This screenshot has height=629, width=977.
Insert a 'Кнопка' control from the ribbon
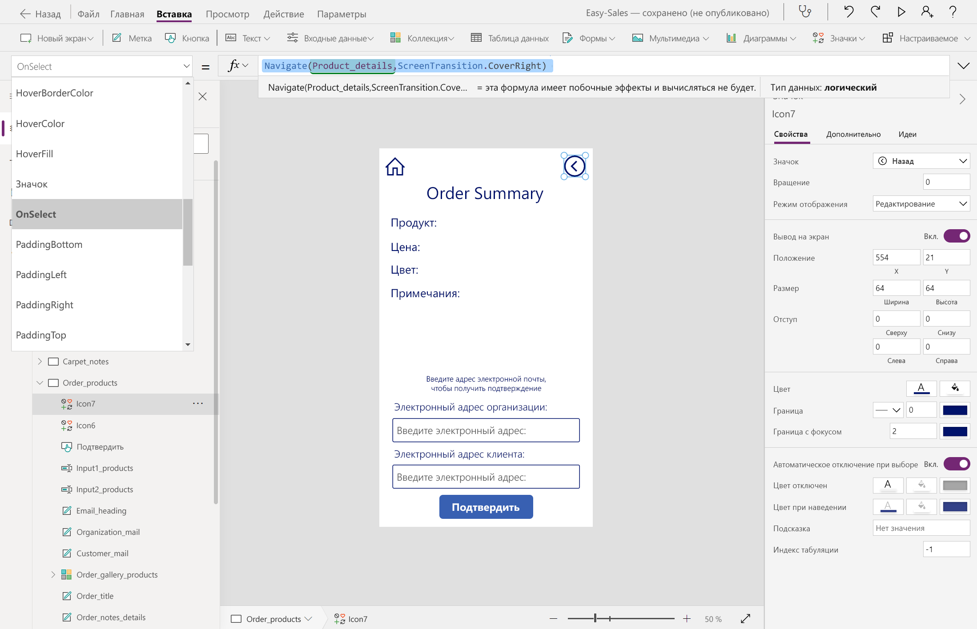click(x=187, y=38)
